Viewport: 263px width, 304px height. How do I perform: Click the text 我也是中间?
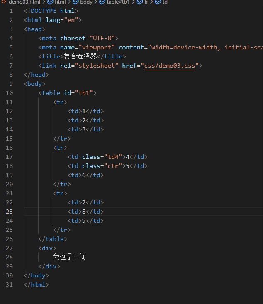(69, 257)
